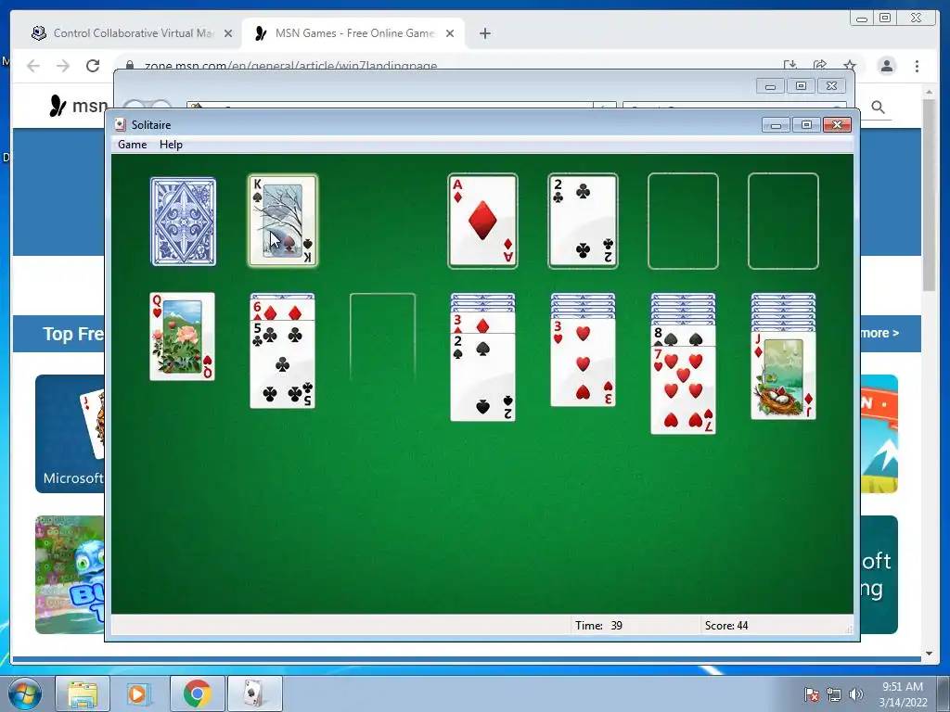Image resolution: width=950 pixels, height=712 pixels.
Task: Go back in Chrome
Action: (33, 66)
